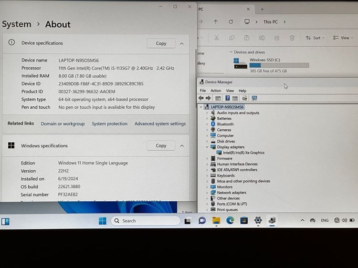Image resolution: width=358 pixels, height=268 pixels.
Task: Collapse LAPTOP-N9SOSMS6 root node
Action: (x=201, y=107)
